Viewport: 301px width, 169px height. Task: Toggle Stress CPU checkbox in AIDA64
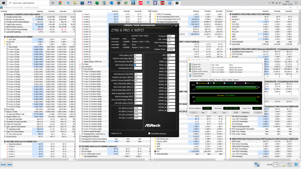[x=193, y=64]
